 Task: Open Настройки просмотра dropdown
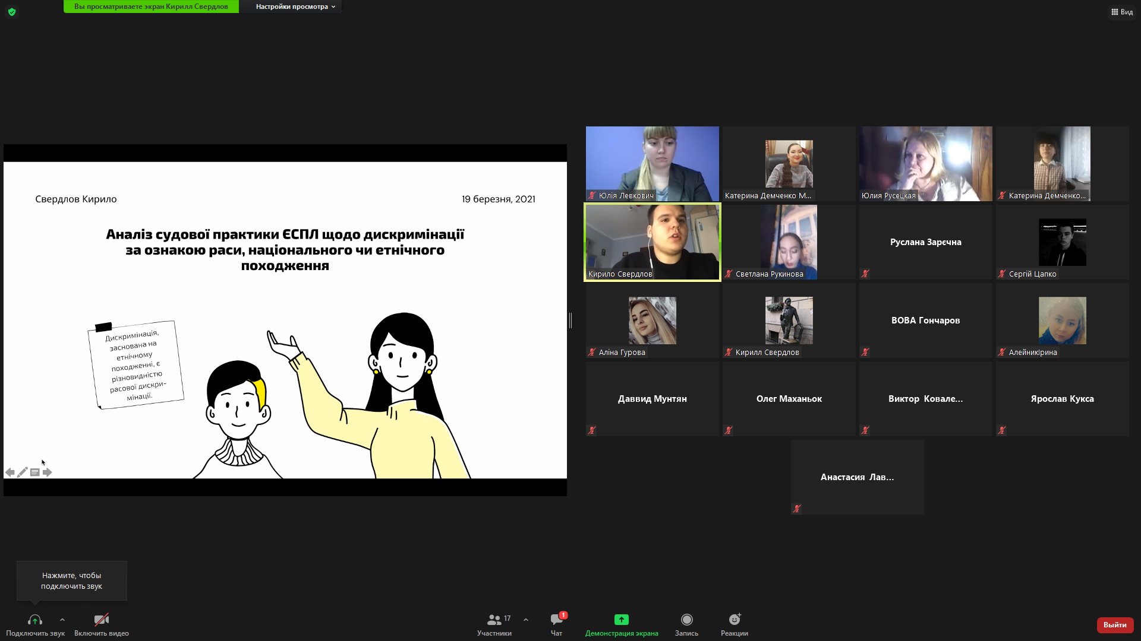(295, 7)
